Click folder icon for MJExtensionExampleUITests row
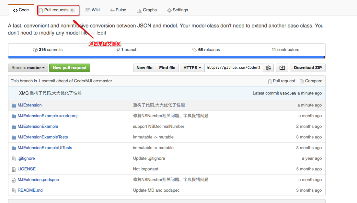Screen dimensions: 357x203 14,148
